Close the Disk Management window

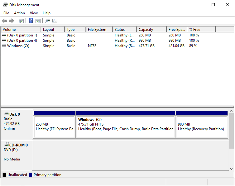227,5
